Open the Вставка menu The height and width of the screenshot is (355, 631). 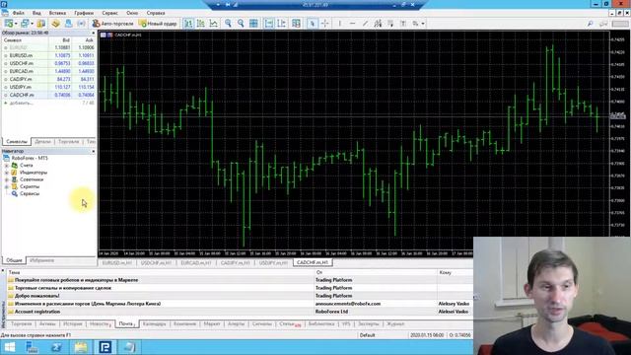pos(57,13)
